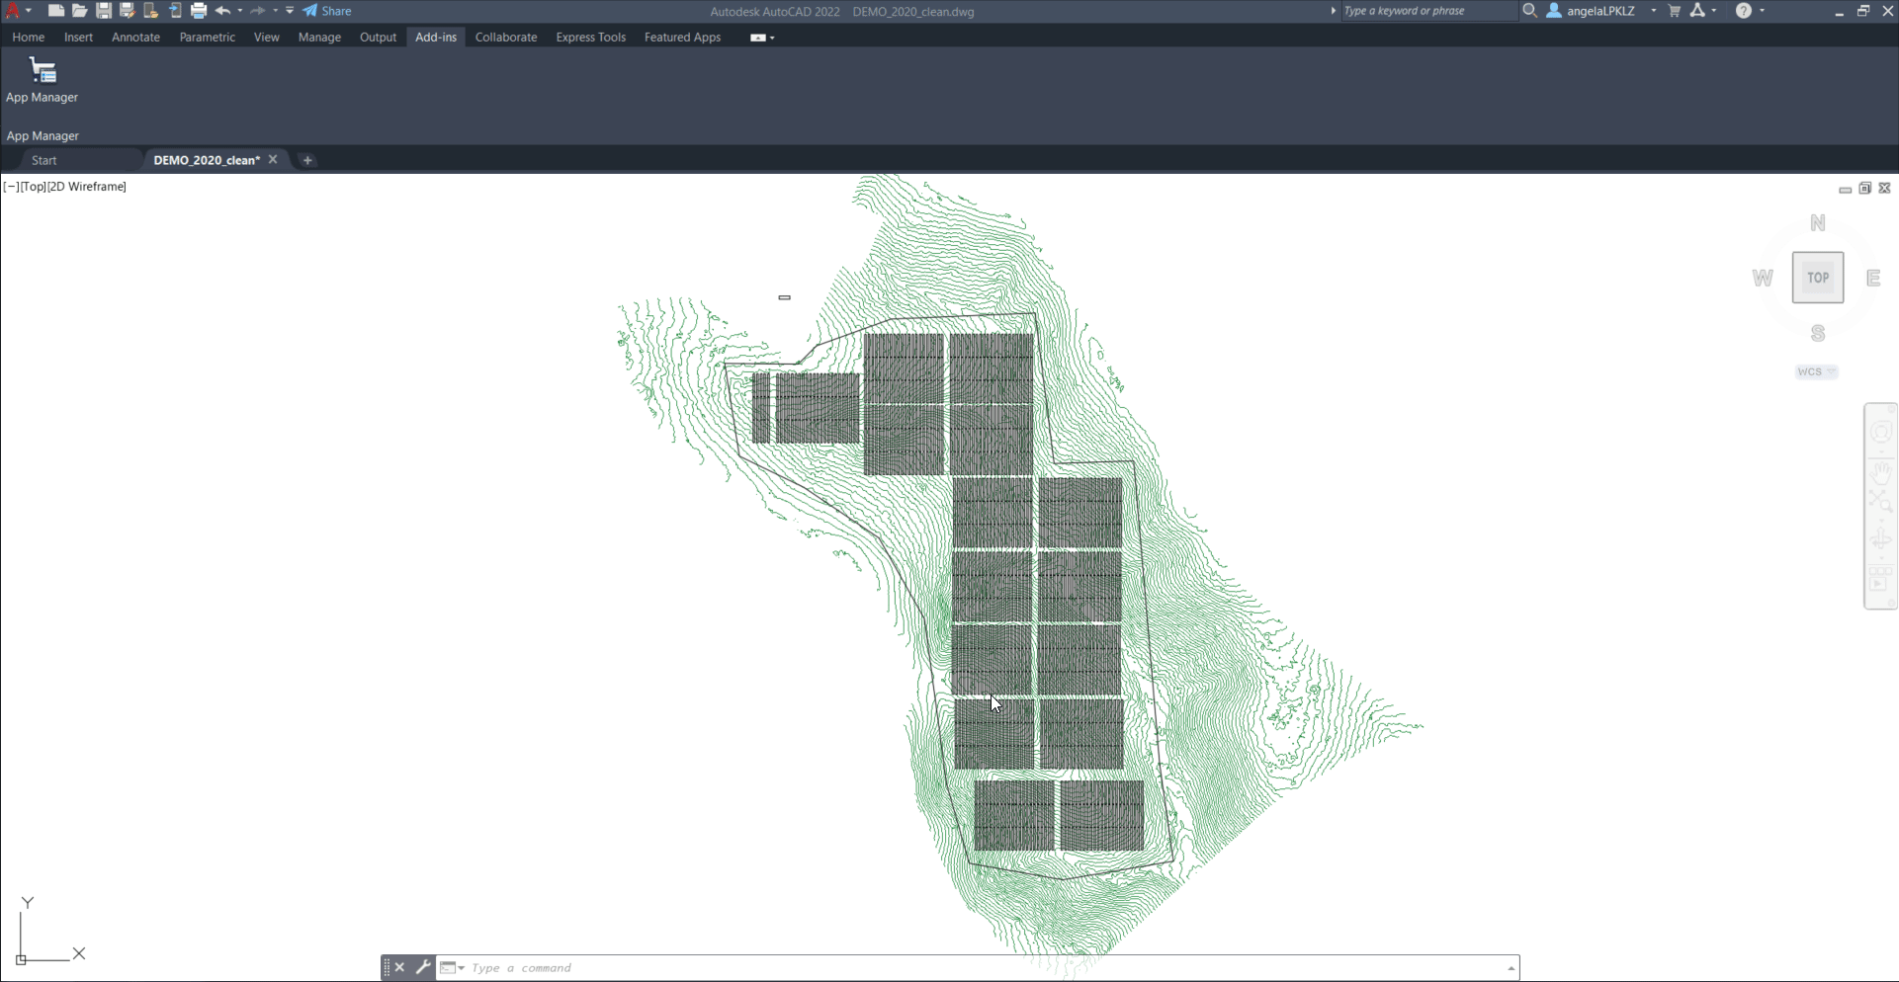
Task: Select the Pan hand tool in navigation bar
Action: pyautogui.click(x=1880, y=471)
